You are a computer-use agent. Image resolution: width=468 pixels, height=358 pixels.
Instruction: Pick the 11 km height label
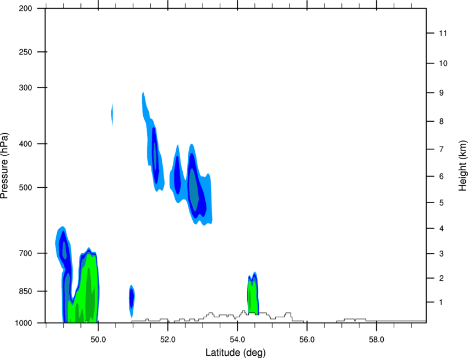point(443,33)
